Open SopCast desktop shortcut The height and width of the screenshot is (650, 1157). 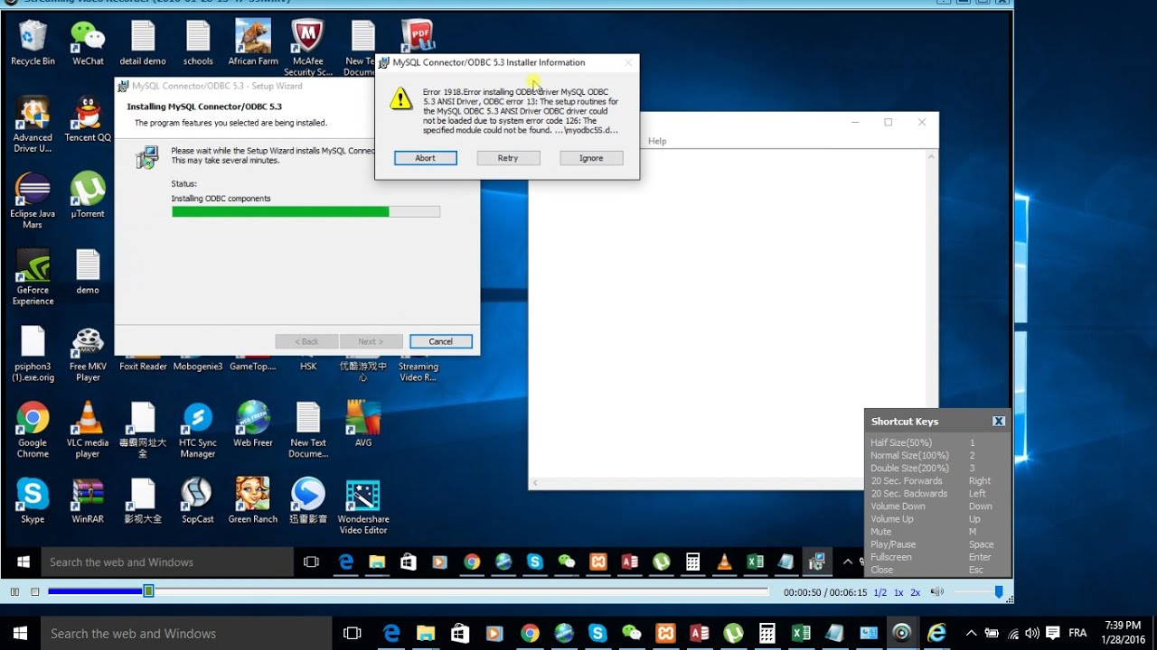click(x=198, y=500)
